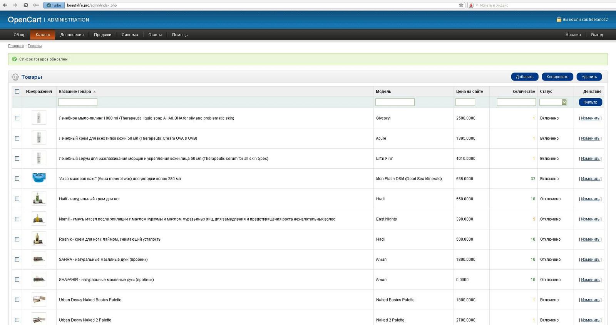Open the Система menu

[130, 35]
